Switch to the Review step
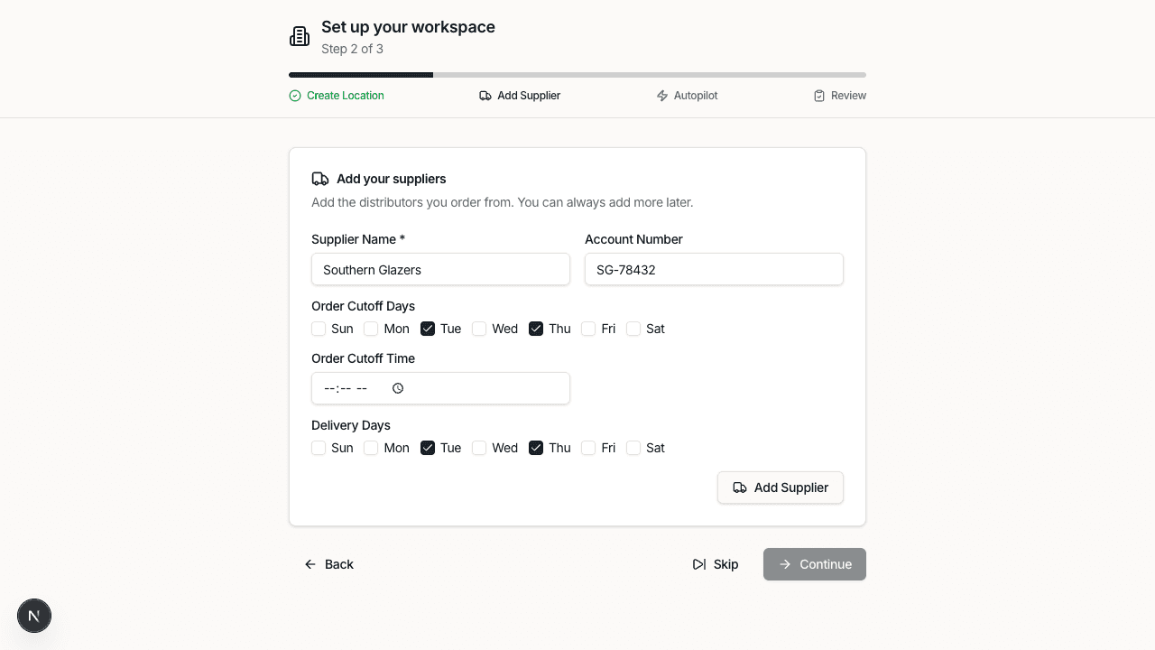1155x650 pixels. coord(848,95)
